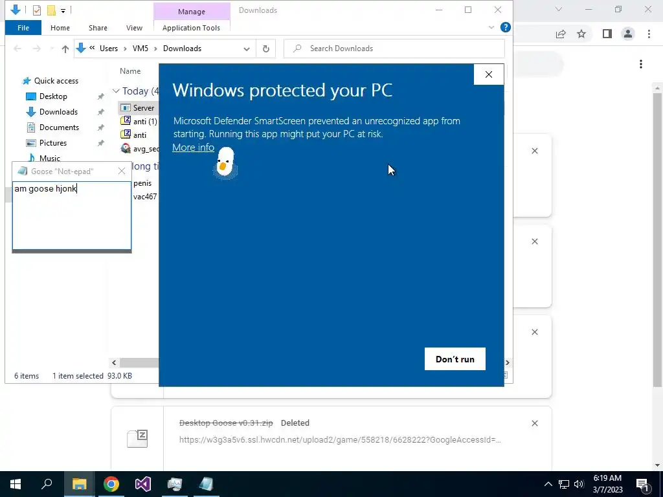Click the deleted Desktop Goose download URL
Viewport: 663px width, 497px height.
click(340, 440)
